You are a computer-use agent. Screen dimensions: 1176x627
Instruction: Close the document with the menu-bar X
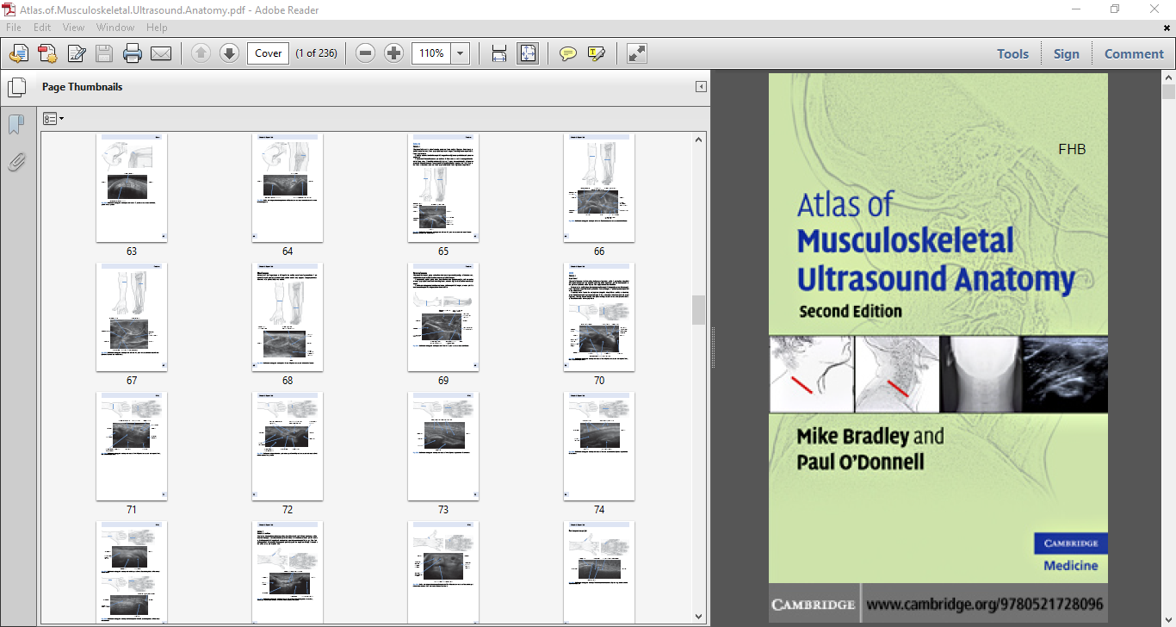[1167, 28]
